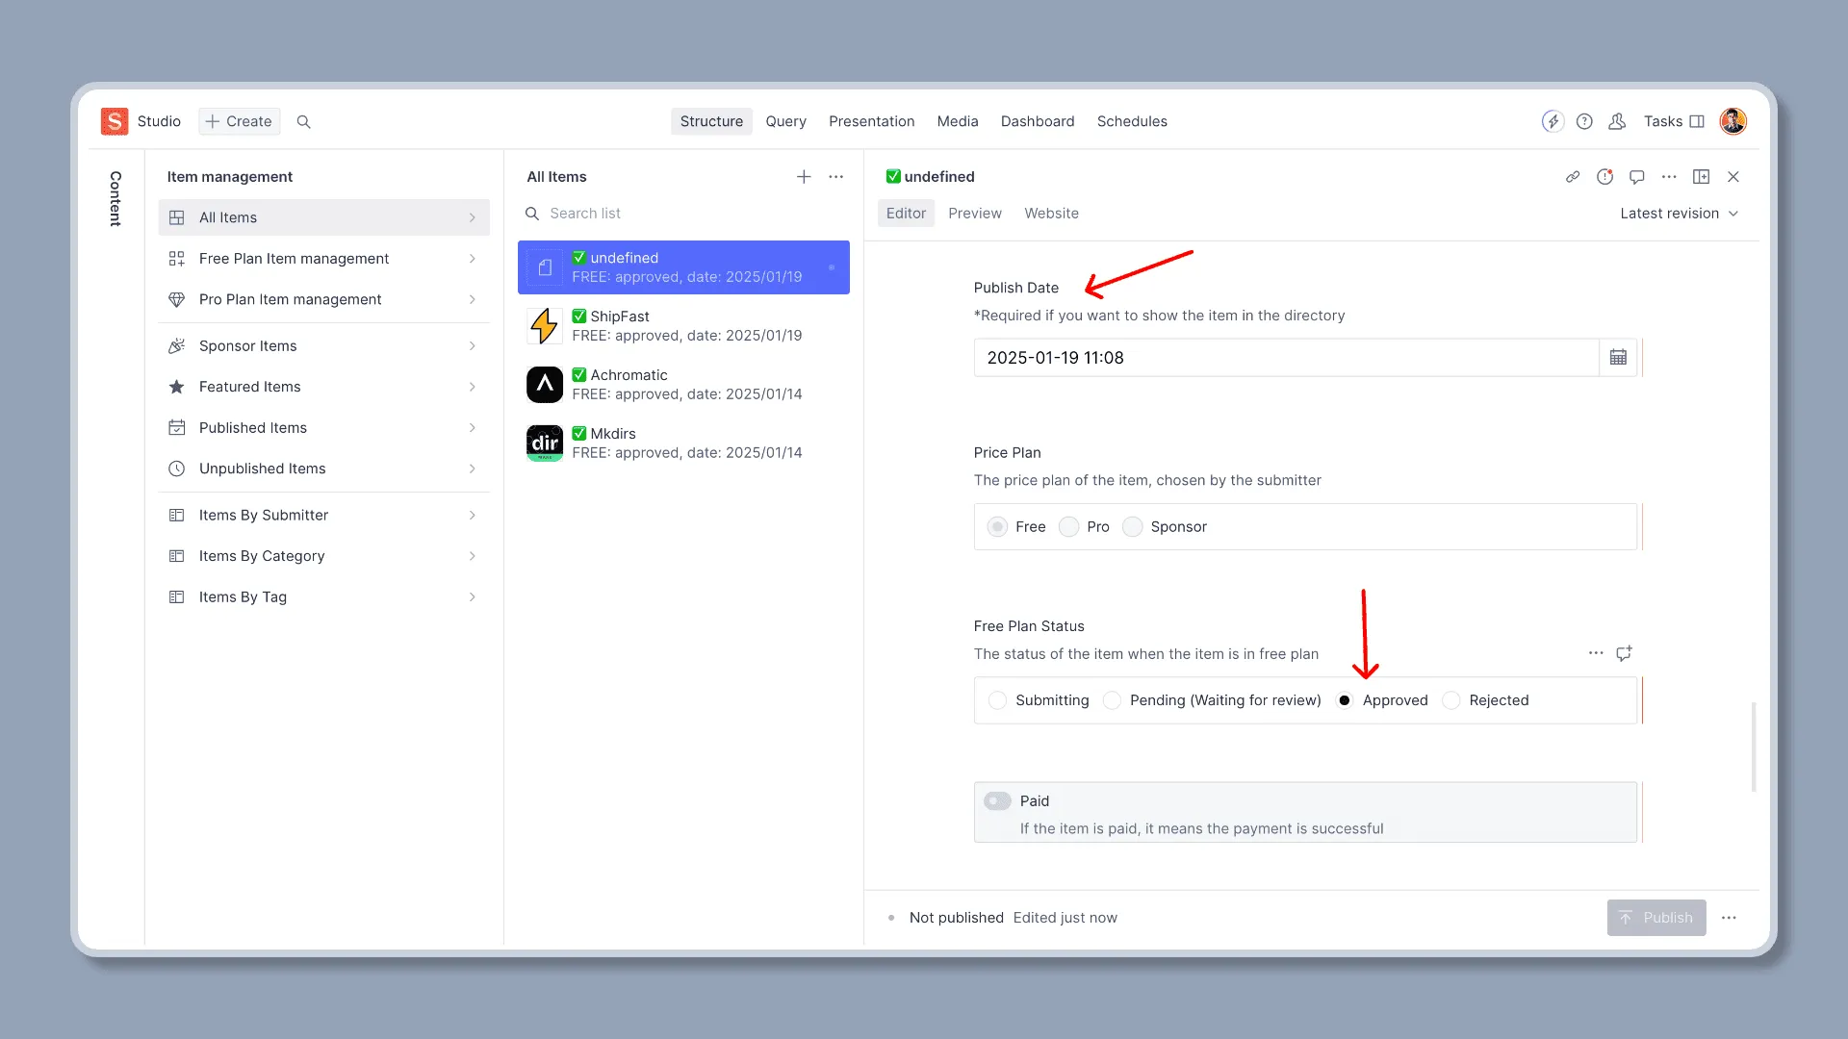Toggle the Paid switch on
This screenshot has height=1039, width=1848.
click(997, 800)
